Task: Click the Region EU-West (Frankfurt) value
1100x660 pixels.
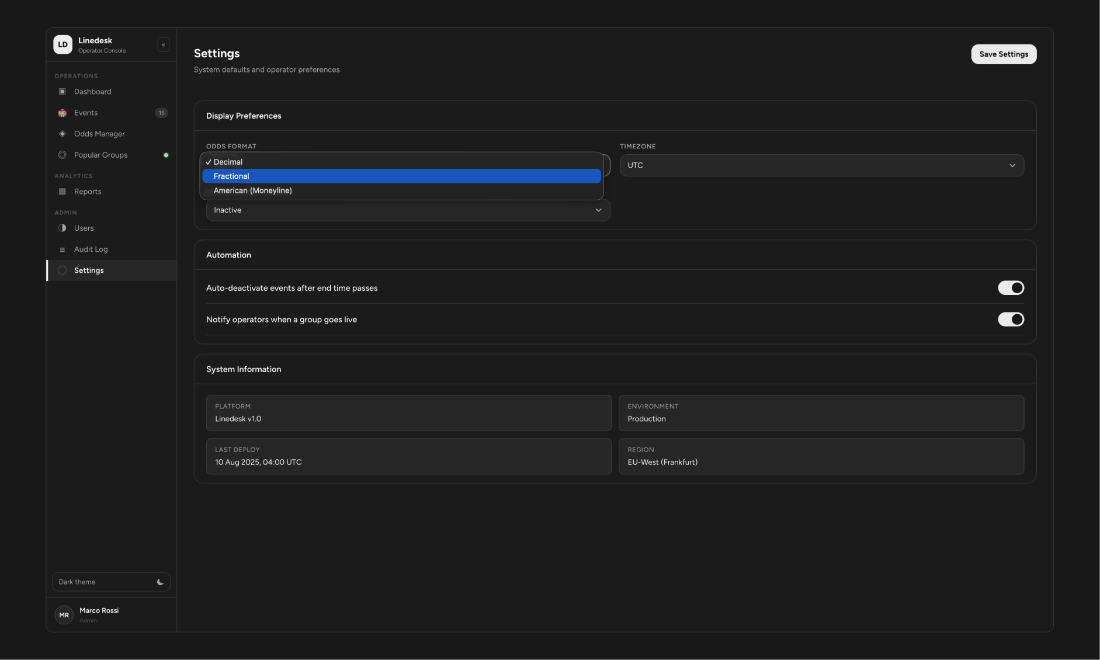Action: [662, 462]
